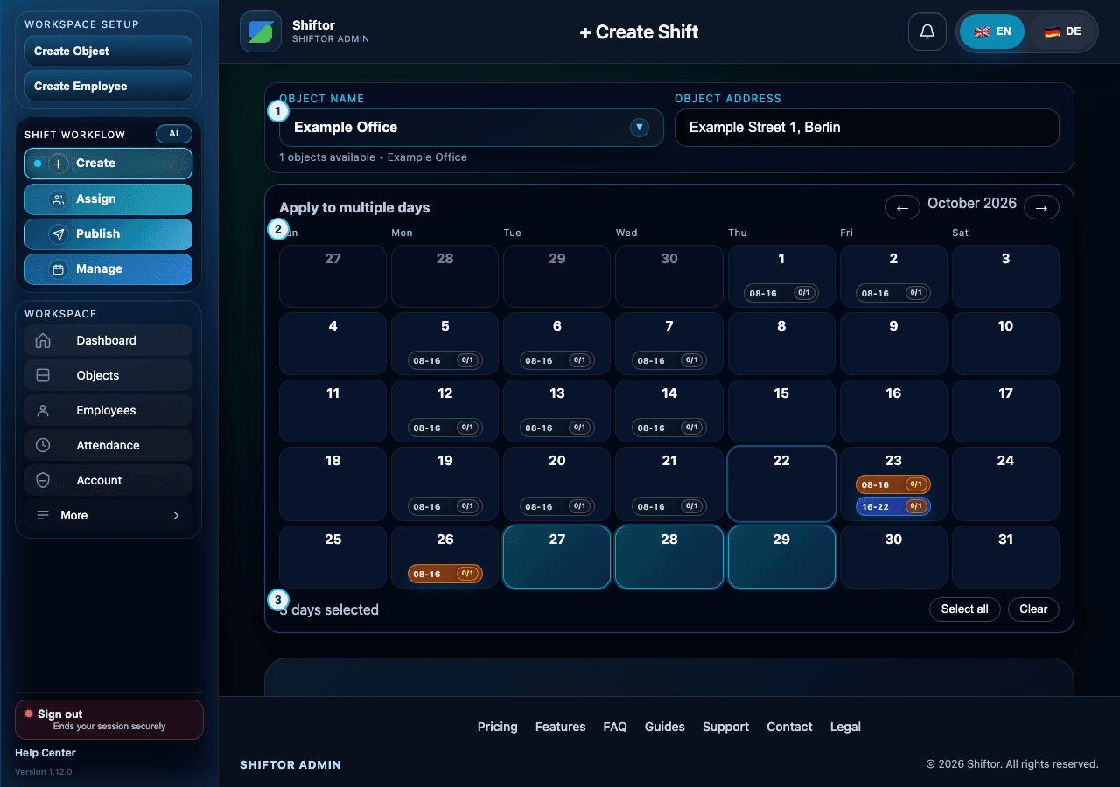Open the Pricing footer link
1120x787 pixels.
[498, 727]
